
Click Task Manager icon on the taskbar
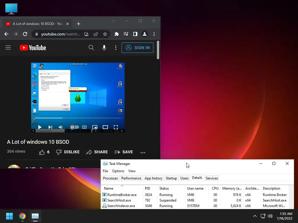click(x=35, y=216)
